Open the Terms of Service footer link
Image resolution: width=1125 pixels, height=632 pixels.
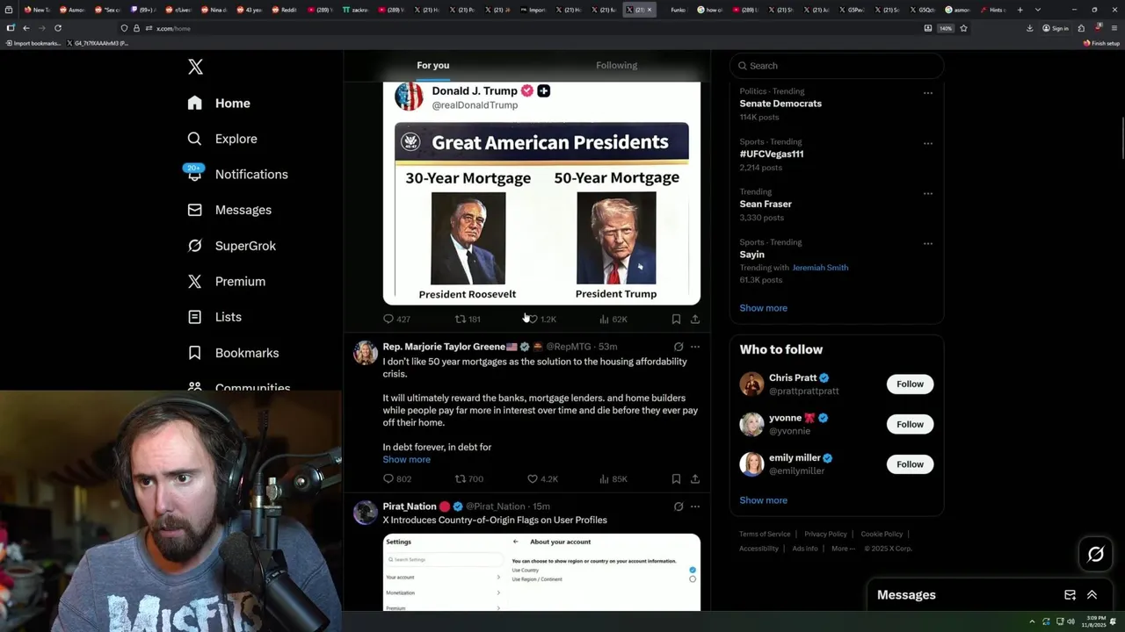pos(765,534)
